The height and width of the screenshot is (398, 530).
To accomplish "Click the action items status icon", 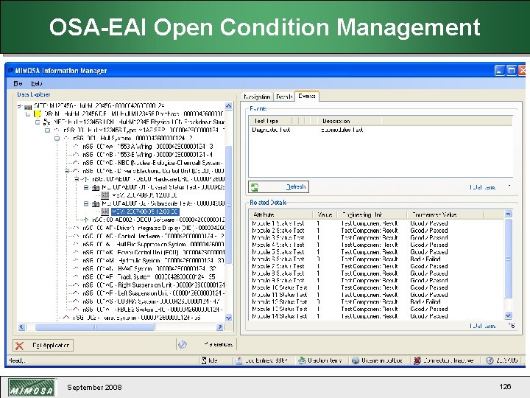I will coord(302,360).
